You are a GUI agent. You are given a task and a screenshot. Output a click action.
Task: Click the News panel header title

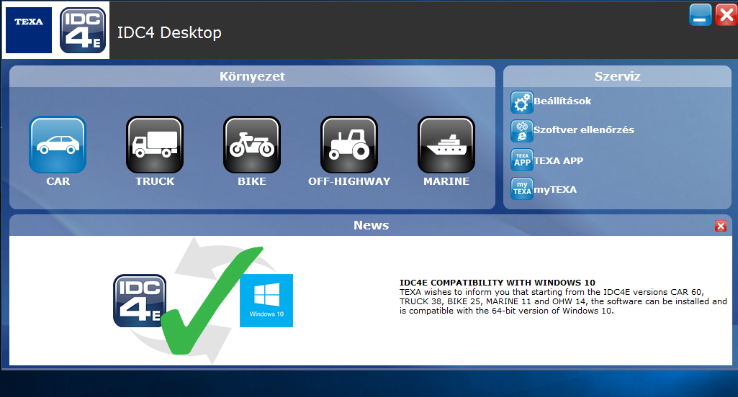(x=372, y=225)
